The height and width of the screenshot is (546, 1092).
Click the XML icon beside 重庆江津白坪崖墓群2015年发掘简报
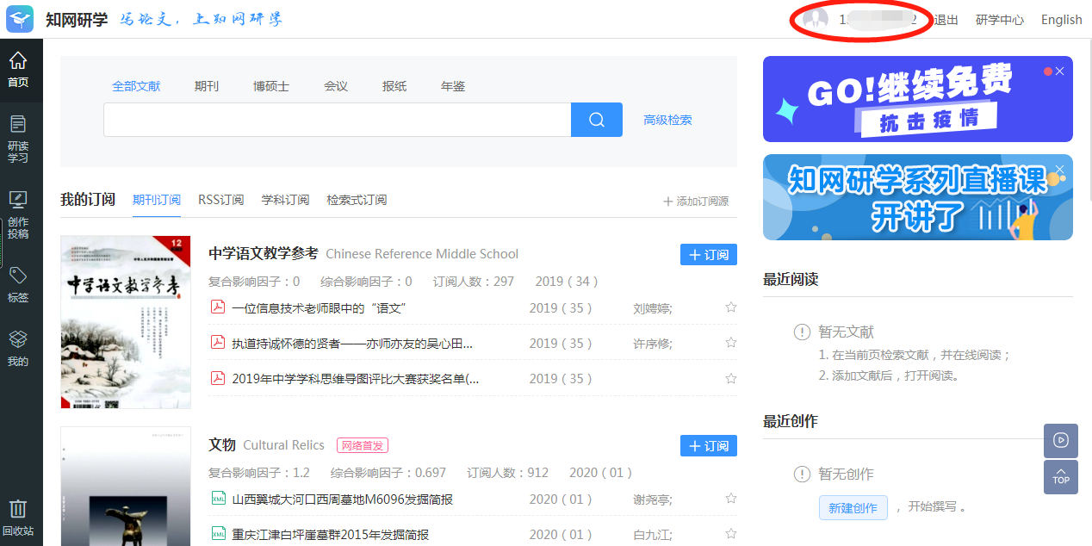coord(218,534)
